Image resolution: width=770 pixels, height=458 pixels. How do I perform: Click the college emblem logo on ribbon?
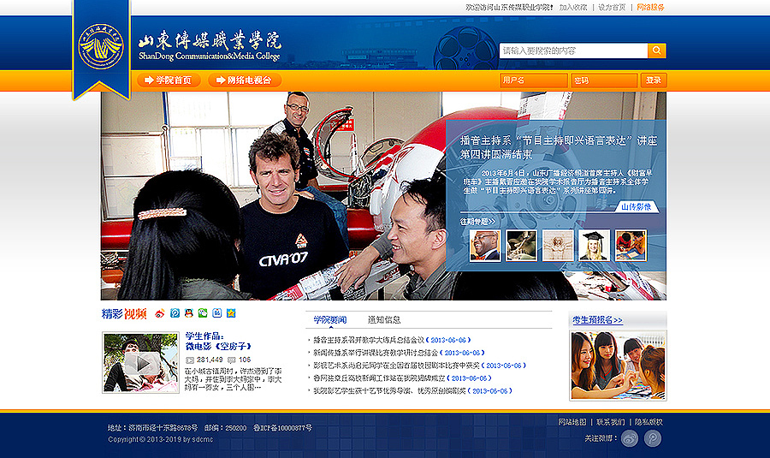[x=101, y=47]
